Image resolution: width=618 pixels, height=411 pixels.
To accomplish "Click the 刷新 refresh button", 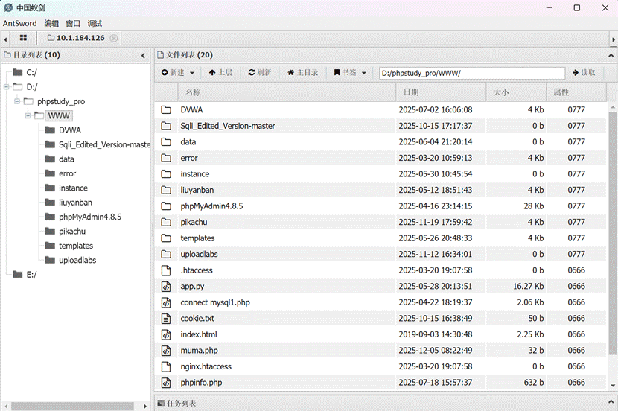I will tap(260, 72).
